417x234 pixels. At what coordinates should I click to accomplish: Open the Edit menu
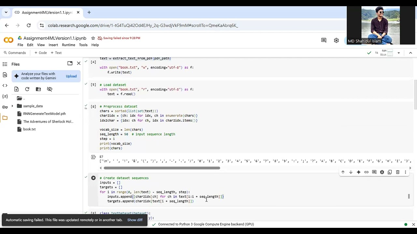pyautogui.click(x=30, y=45)
